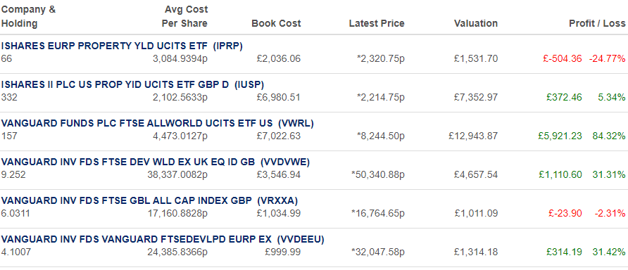Image resolution: width=628 pixels, height=270 pixels.
Task: Open ISHARES II PLC US PROP (IUSP) holding
Action: pos(132,85)
